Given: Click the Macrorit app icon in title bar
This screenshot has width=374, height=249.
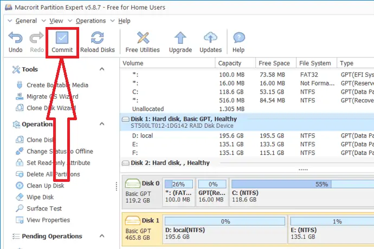Looking at the screenshot, I should click(9, 7).
